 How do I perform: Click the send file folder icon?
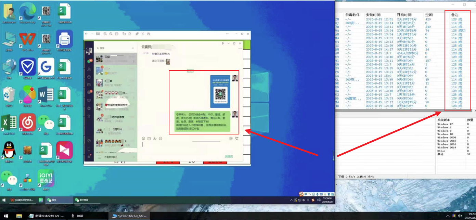point(149,139)
